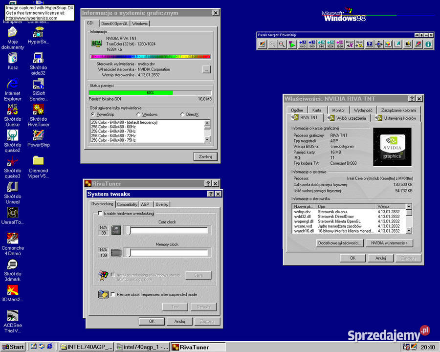Select the ACDSee Trial desktop icon
This screenshot has width=440, height=352.
point(13,322)
